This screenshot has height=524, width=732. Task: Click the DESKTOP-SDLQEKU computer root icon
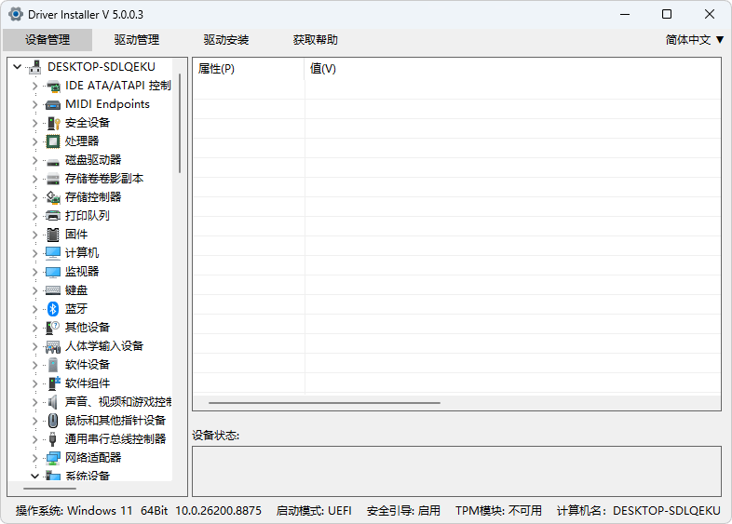click(35, 67)
